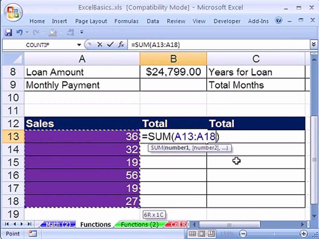This screenshot has height=239, width=319.
Task: Customize the Quick Access Toolbar dropdown
Action: pos(82,32)
